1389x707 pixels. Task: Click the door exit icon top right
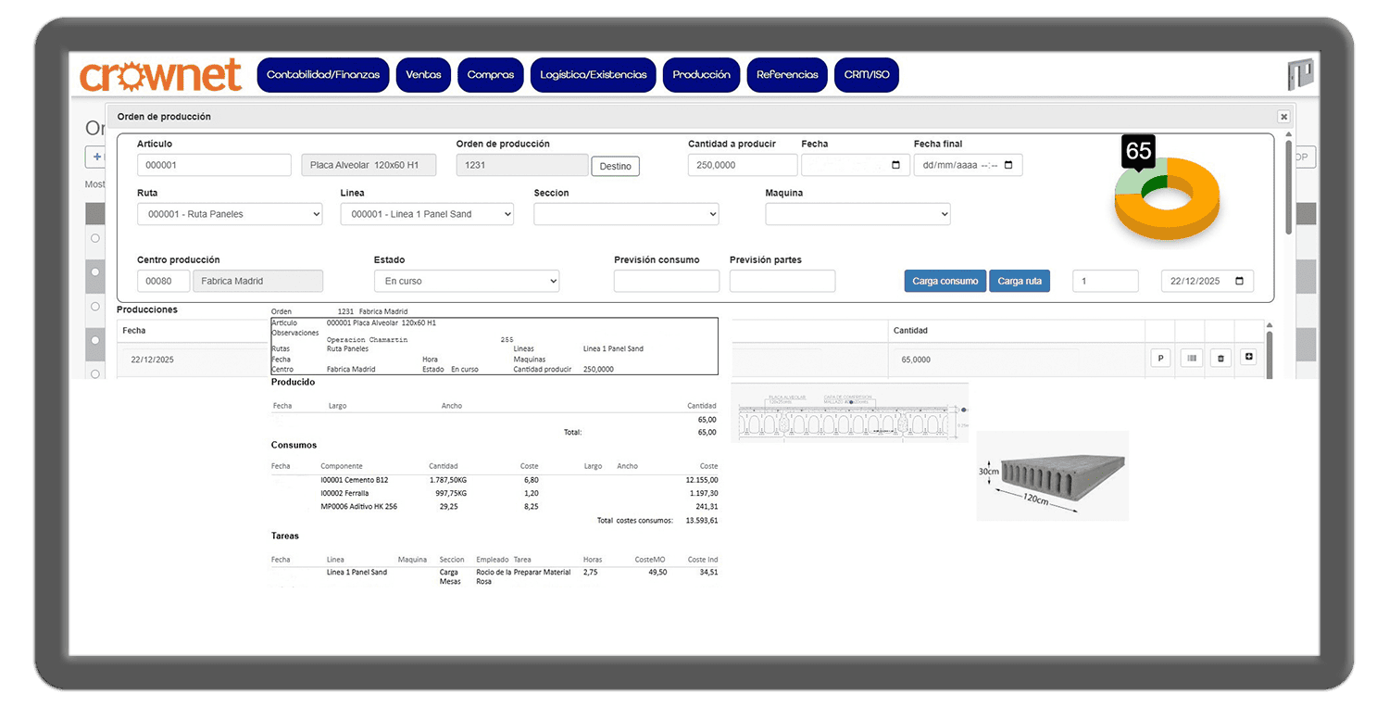1300,74
